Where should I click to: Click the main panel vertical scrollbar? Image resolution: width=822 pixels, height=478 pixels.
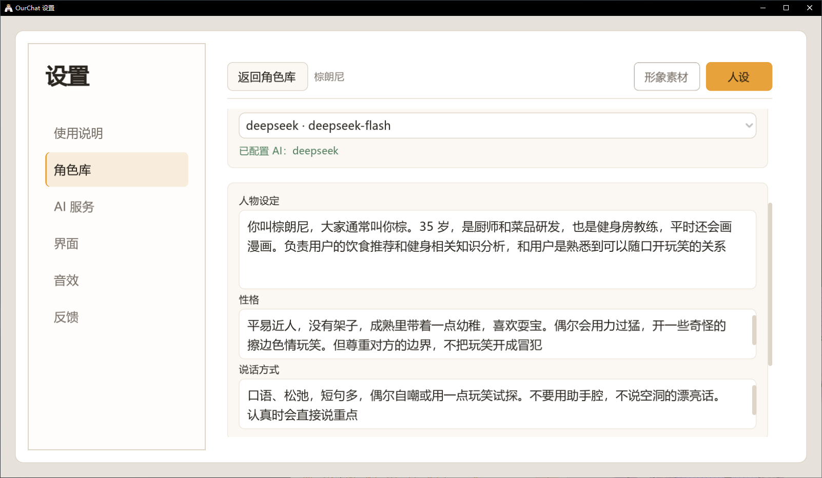point(770,284)
